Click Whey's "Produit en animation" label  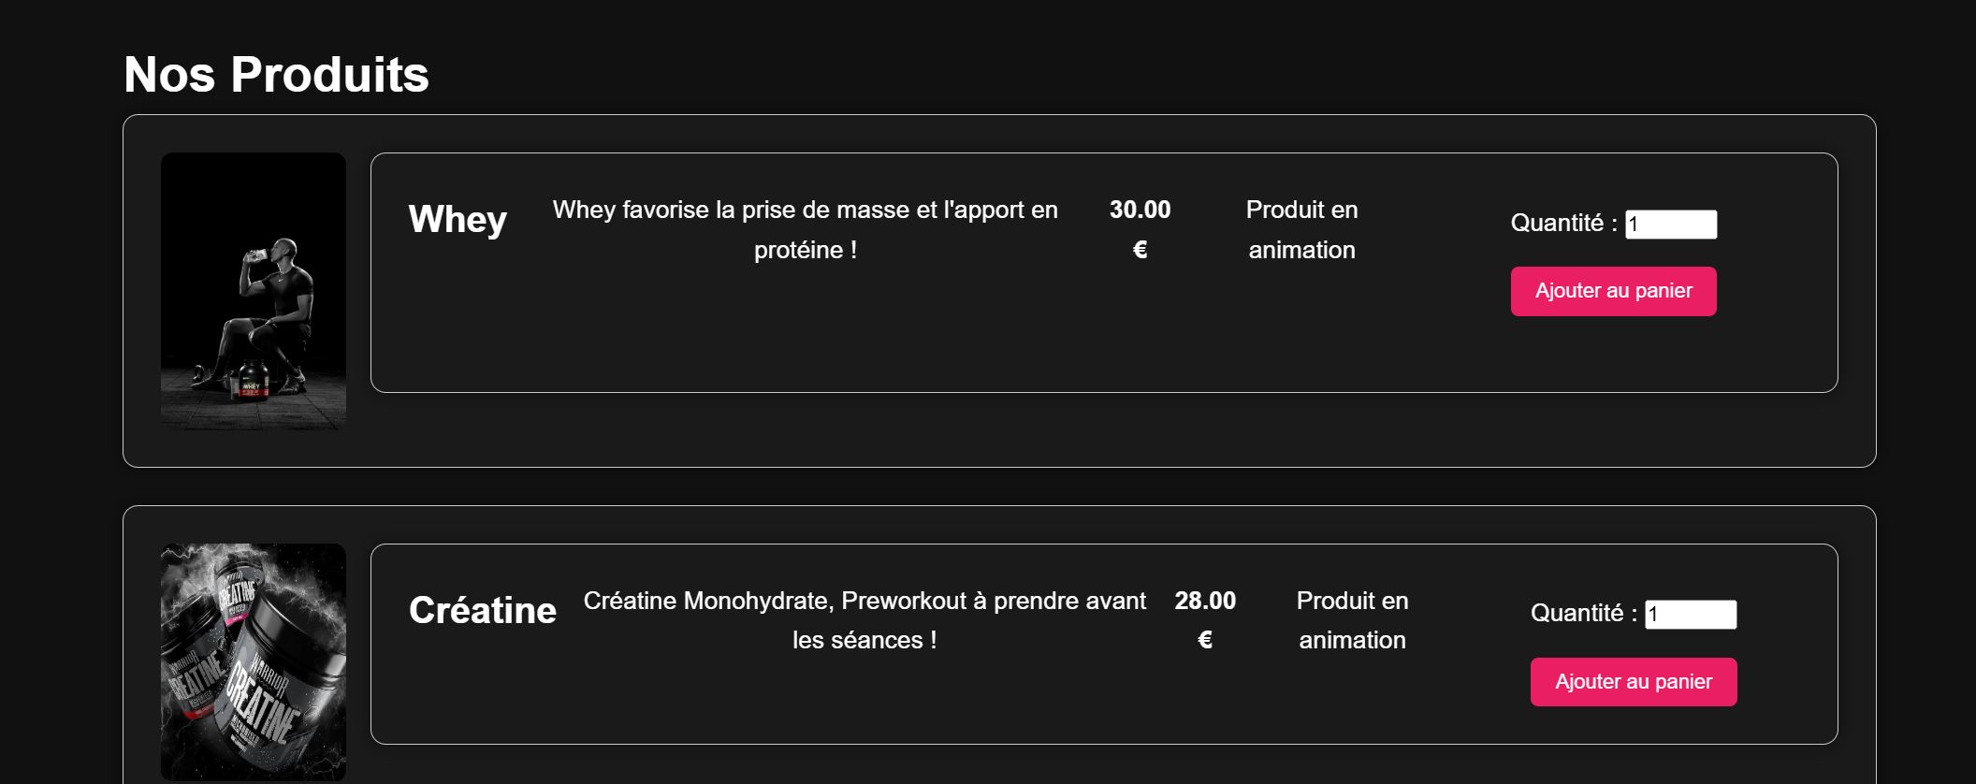pyautogui.click(x=1301, y=229)
